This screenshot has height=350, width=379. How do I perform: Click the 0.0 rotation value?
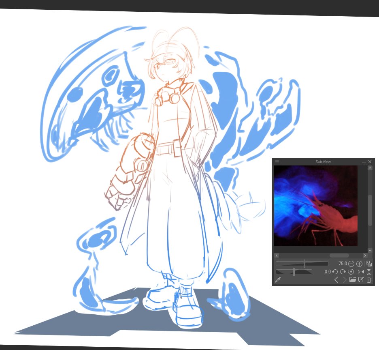pyautogui.click(x=328, y=272)
